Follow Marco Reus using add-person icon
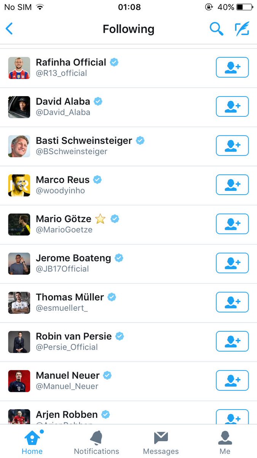 (x=232, y=185)
